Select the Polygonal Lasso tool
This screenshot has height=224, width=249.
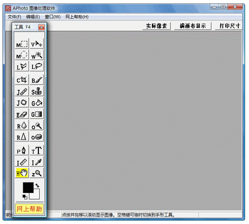[x=22, y=66]
